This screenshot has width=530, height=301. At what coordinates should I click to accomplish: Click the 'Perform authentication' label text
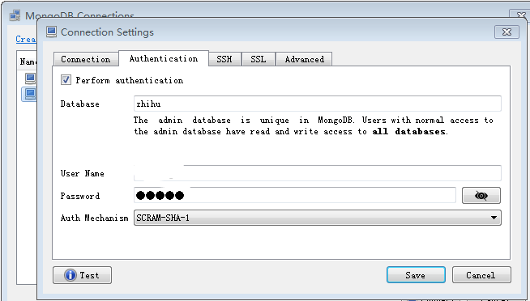coord(130,80)
